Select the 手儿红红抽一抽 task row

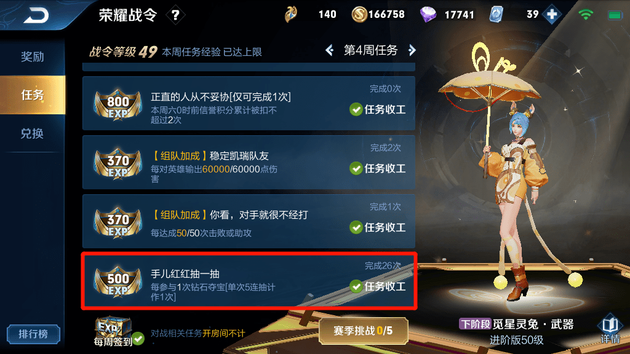point(249,281)
